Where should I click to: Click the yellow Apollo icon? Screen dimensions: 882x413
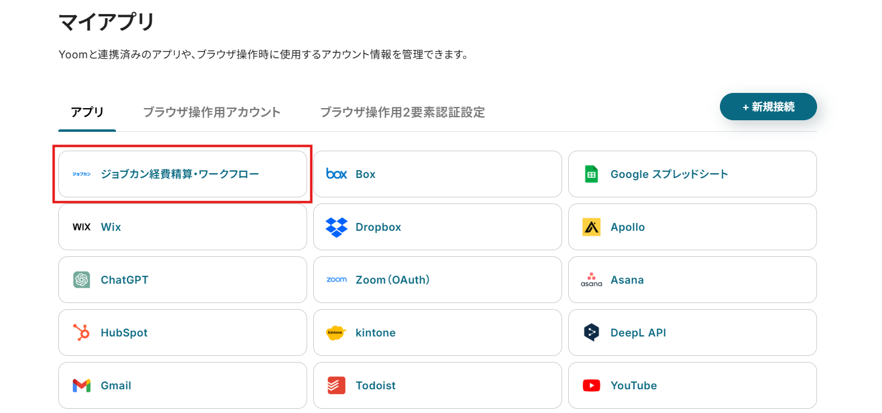pos(591,227)
